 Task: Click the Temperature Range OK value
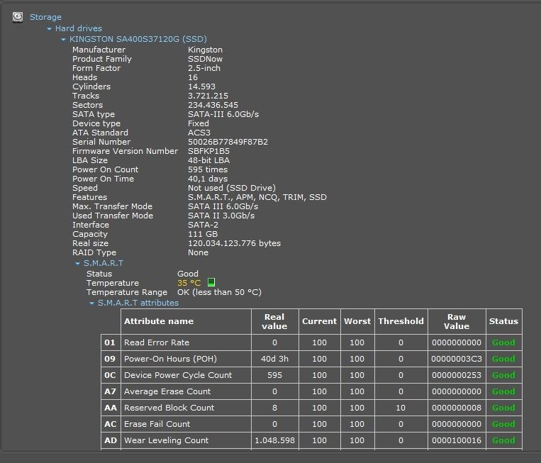coord(219,292)
